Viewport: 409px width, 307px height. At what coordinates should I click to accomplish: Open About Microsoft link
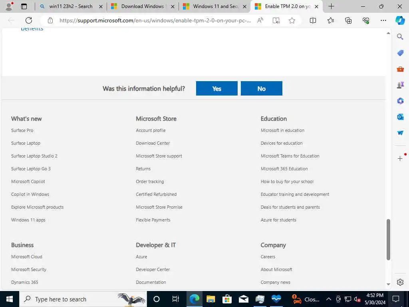[x=276, y=269]
